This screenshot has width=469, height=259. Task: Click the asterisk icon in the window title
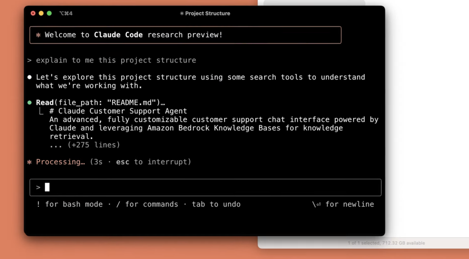pyautogui.click(x=182, y=13)
